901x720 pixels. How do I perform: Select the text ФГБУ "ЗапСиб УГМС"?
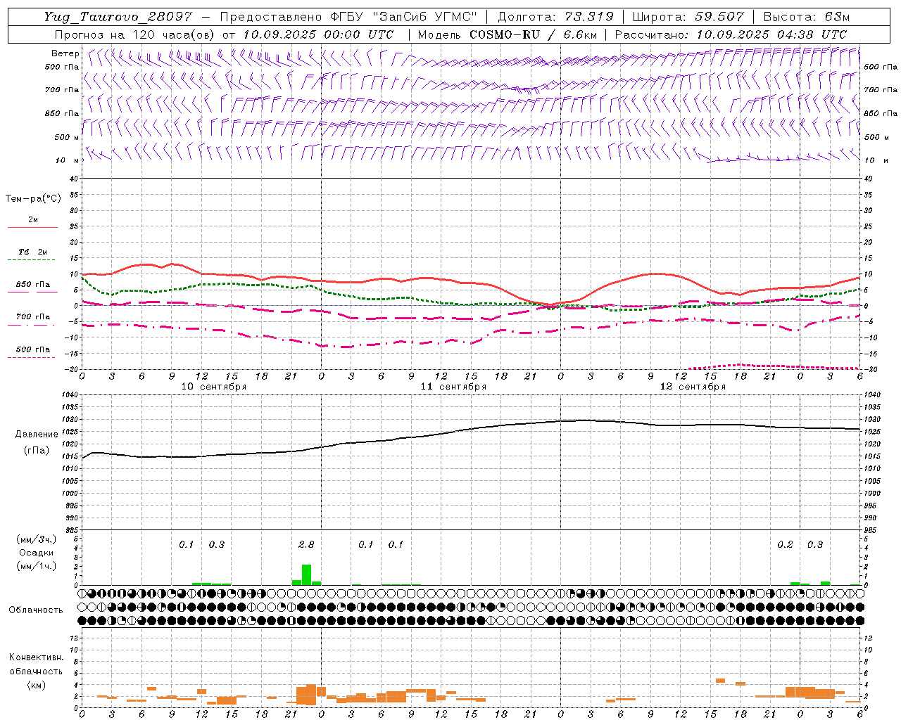click(403, 17)
